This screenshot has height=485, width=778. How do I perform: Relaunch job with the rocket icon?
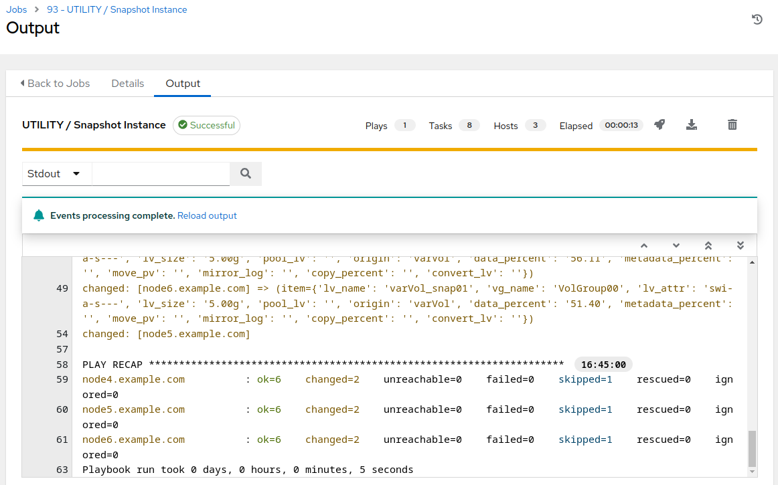[x=659, y=124]
